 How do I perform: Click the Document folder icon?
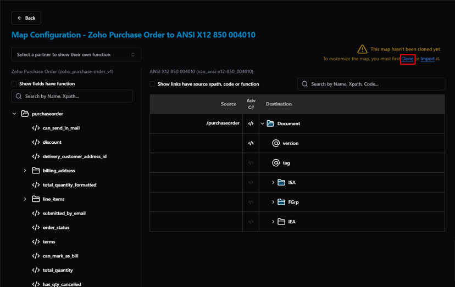270,123
